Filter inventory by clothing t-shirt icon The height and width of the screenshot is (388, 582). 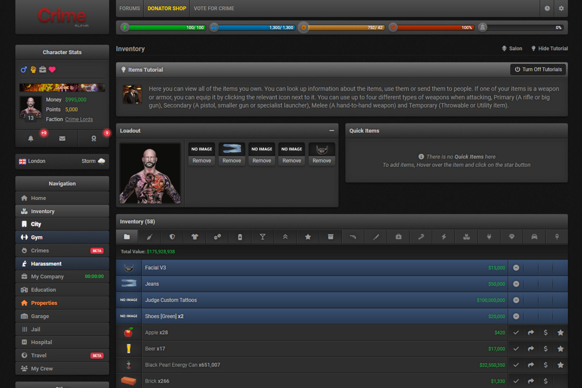pyautogui.click(x=195, y=237)
